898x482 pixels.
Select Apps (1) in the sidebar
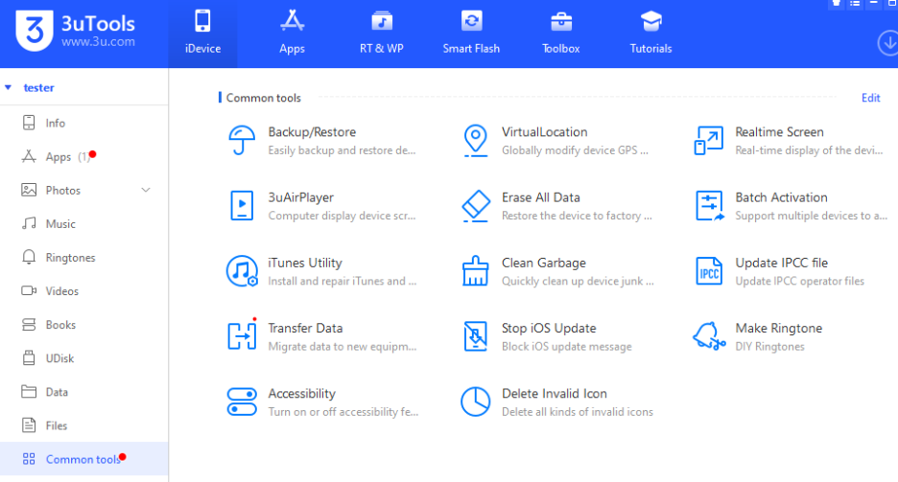coord(84,156)
